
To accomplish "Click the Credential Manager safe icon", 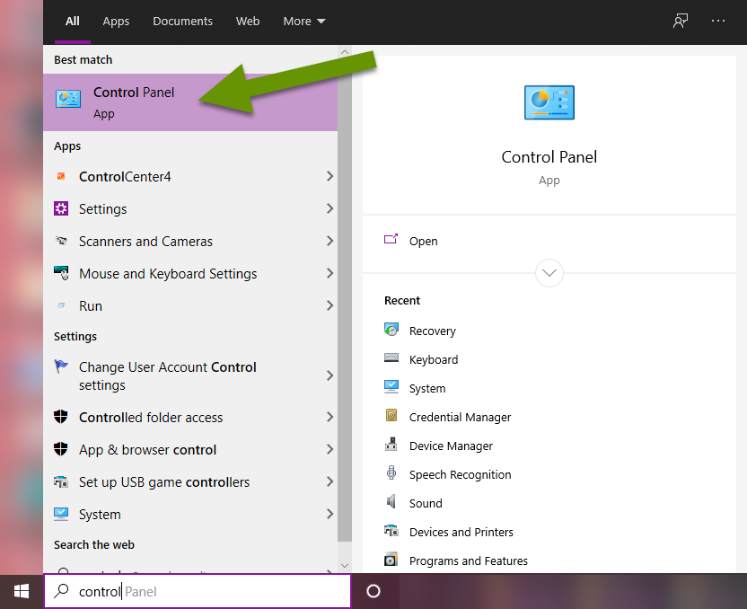I will 391,416.
